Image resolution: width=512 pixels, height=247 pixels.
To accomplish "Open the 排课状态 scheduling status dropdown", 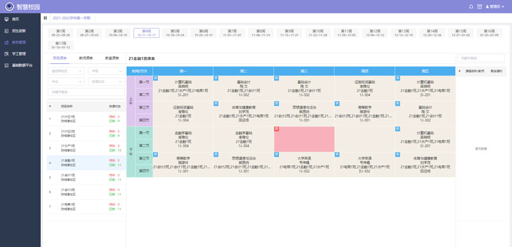I will (x=106, y=81).
